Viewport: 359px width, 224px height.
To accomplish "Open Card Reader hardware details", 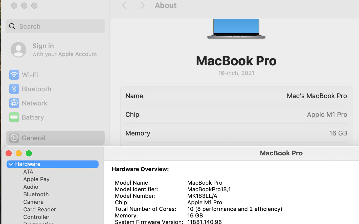I will point(39,209).
